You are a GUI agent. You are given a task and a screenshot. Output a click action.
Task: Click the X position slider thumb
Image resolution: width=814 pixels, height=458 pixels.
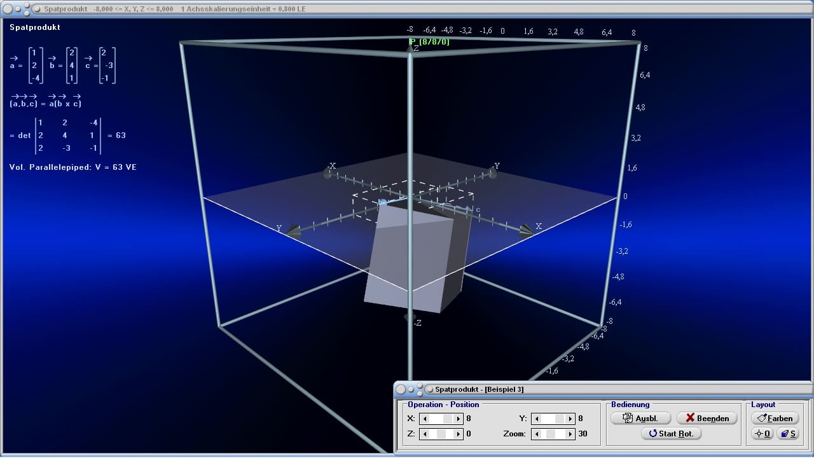pyautogui.click(x=448, y=419)
